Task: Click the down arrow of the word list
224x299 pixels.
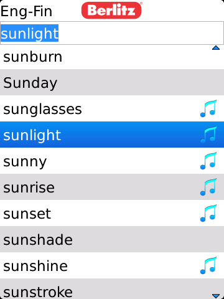Action: tap(216, 295)
